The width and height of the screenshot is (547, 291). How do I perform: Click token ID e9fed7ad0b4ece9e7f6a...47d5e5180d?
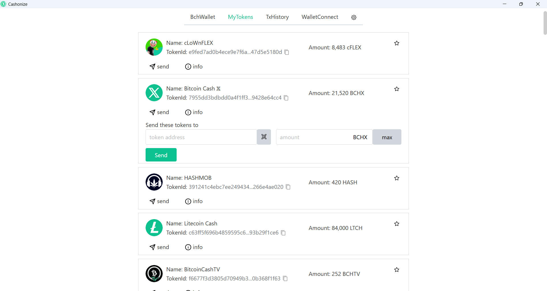click(235, 52)
